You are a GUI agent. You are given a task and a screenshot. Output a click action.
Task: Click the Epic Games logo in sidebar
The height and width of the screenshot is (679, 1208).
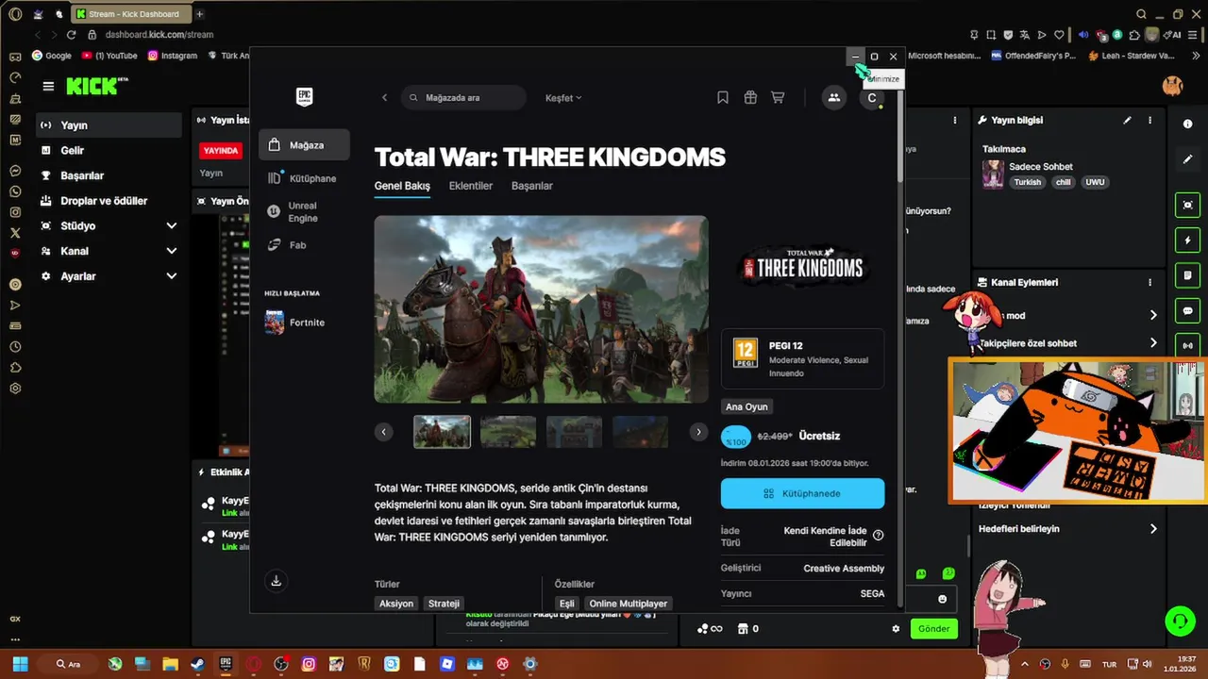coord(304,97)
